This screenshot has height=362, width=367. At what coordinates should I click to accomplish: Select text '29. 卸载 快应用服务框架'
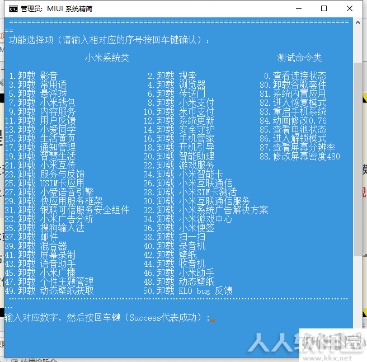tap(54, 201)
